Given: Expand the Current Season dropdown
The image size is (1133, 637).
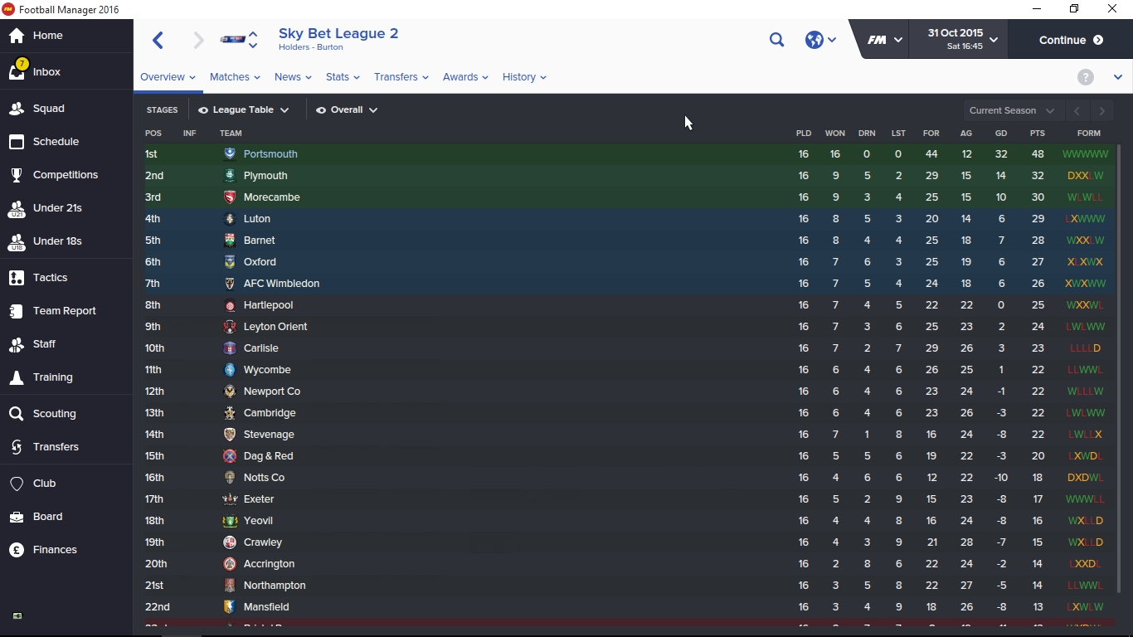Looking at the screenshot, I should pyautogui.click(x=1012, y=110).
